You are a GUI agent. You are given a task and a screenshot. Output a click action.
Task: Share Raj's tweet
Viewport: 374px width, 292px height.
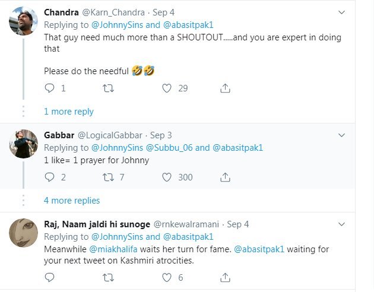tap(225, 277)
